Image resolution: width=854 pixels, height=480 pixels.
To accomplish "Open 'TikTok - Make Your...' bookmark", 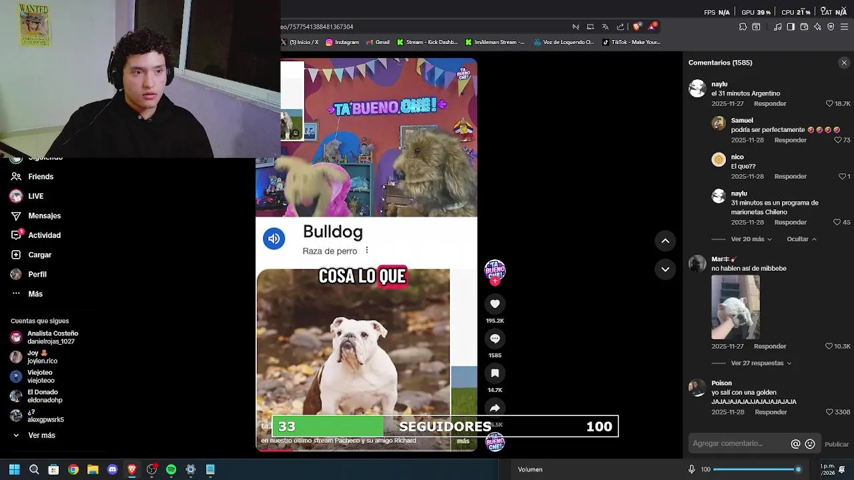I will 631,42.
